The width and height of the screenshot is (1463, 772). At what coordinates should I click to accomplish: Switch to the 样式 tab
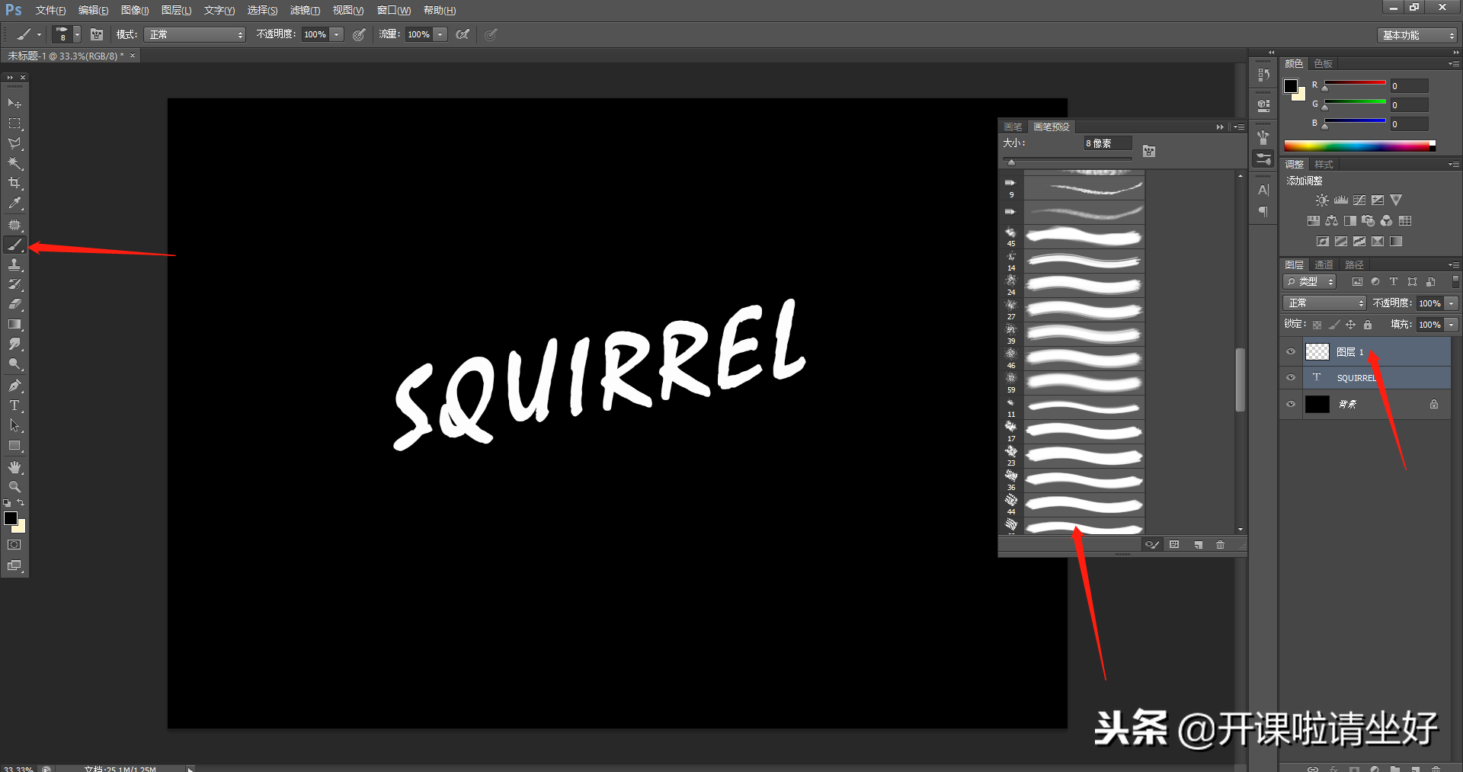tap(1324, 165)
